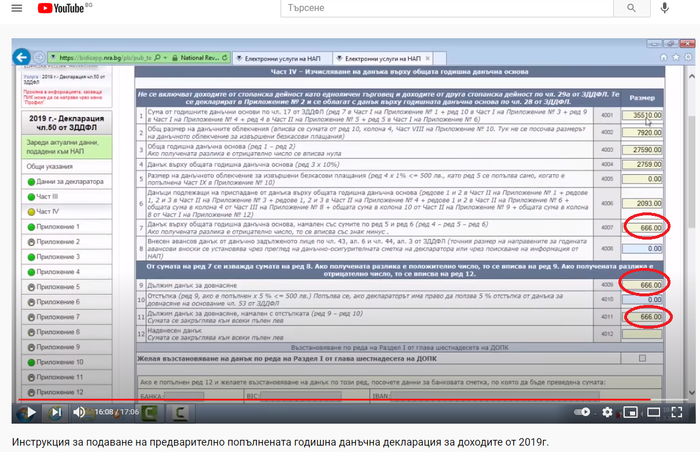Screen dimensions: 700x452
Task: Skip to the next video
Action: (x=56, y=413)
